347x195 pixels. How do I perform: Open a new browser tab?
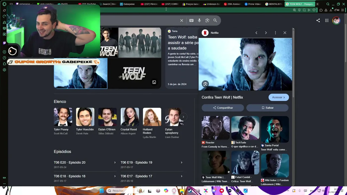click(317, 4)
